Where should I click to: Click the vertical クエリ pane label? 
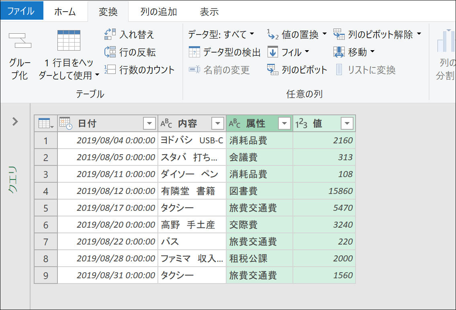[12, 180]
